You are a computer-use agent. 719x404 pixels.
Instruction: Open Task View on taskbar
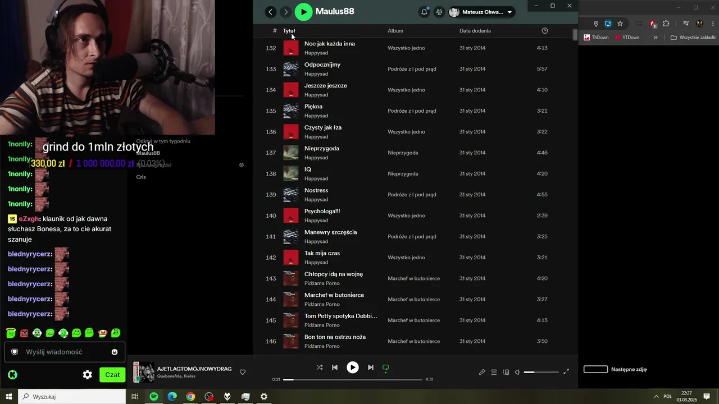[135, 397]
